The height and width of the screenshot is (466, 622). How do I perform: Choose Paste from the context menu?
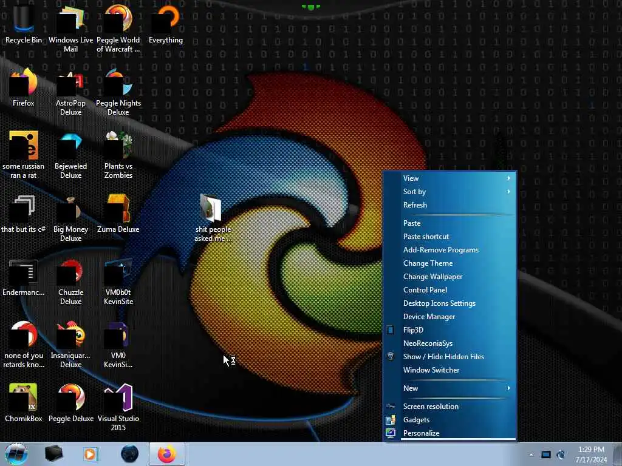pyautogui.click(x=450, y=223)
